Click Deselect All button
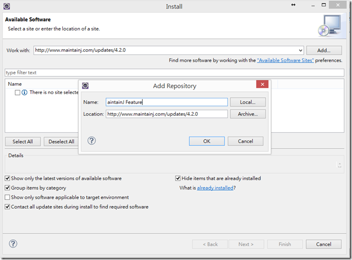The width and height of the screenshot is (352, 260). pos(61,141)
